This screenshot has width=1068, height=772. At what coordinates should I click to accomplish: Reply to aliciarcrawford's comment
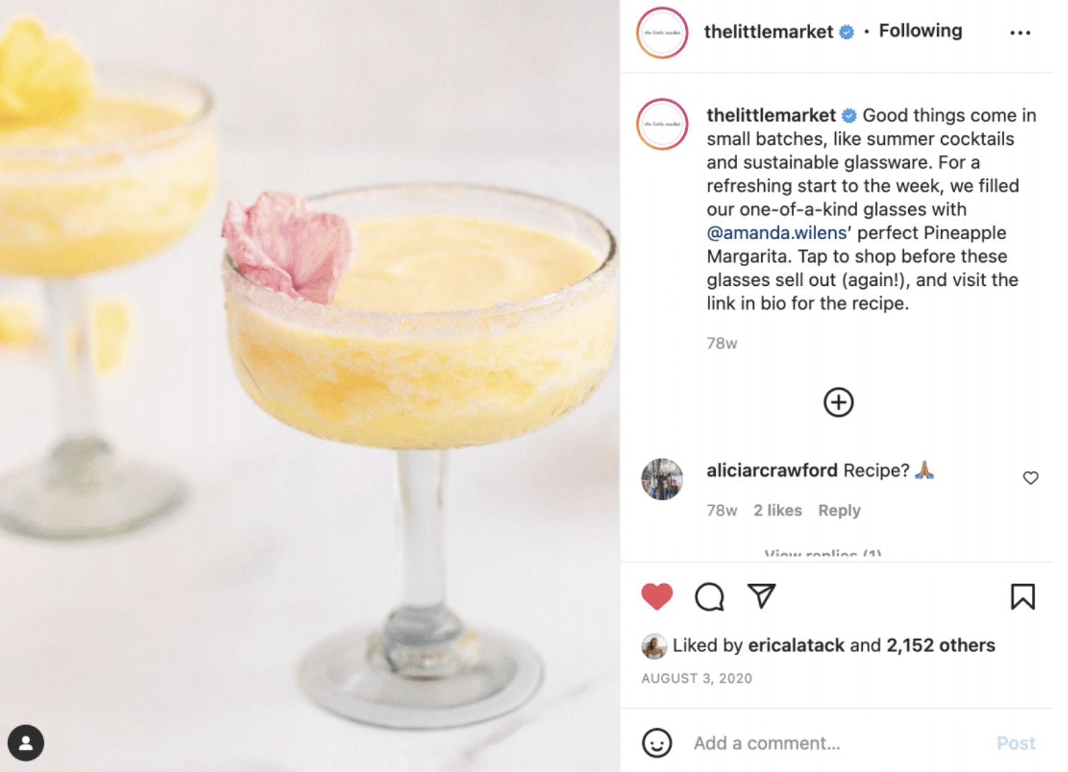[x=839, y=510]
